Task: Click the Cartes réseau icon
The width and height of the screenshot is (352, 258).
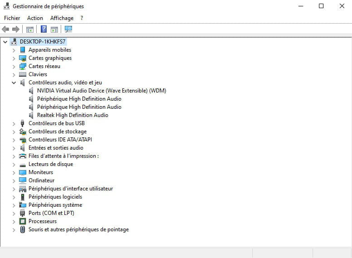Action: (x=23, y=66)
